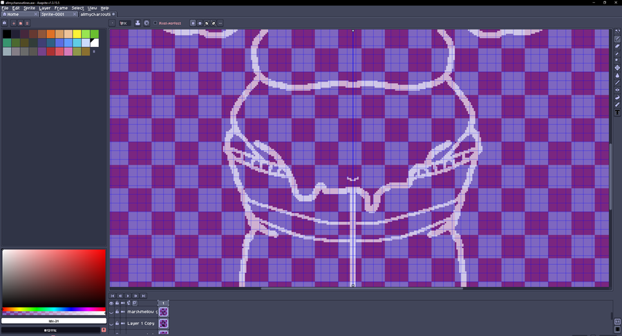The image size is (622, 336).
Task: Toggle visibility of marshmellow layer
Action: 111,312
